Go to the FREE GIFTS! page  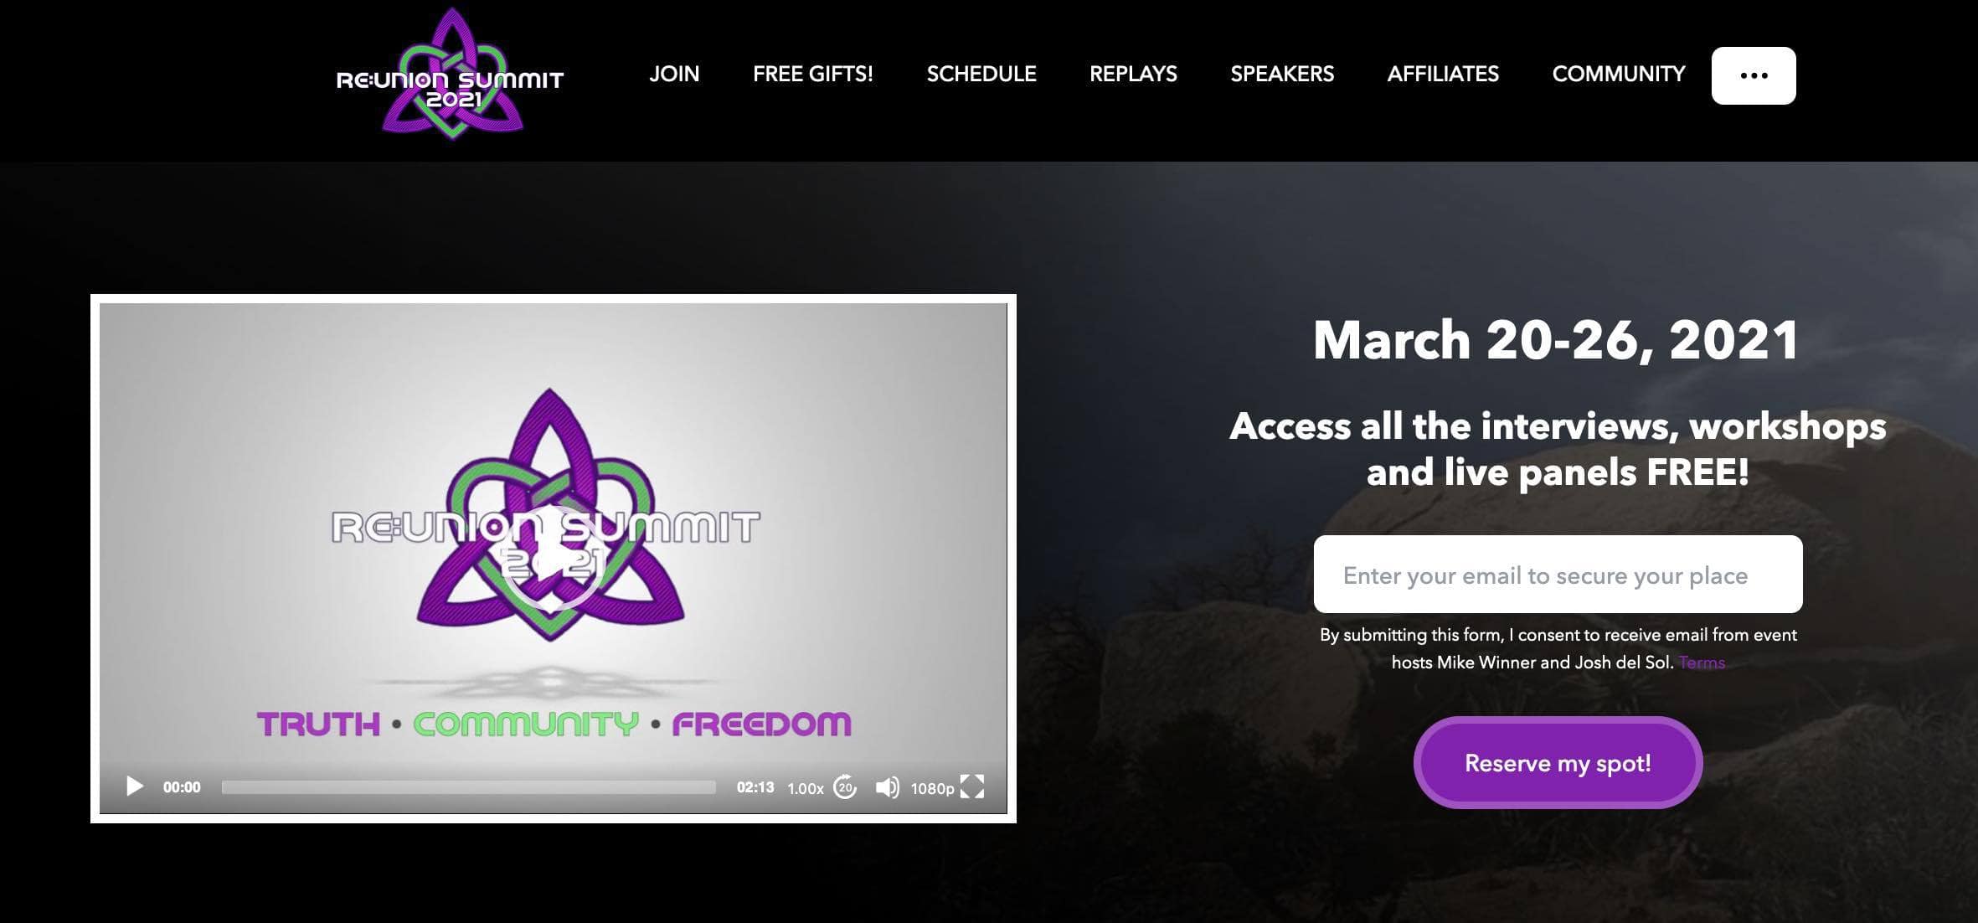coord(812,74)
